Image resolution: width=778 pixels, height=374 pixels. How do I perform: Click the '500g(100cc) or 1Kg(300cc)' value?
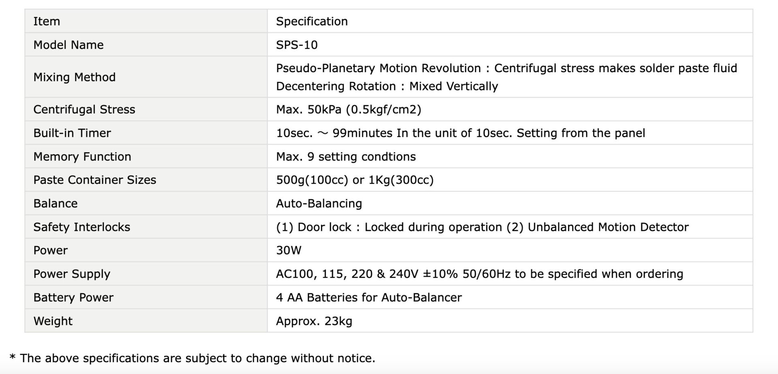tap(355, 180)
